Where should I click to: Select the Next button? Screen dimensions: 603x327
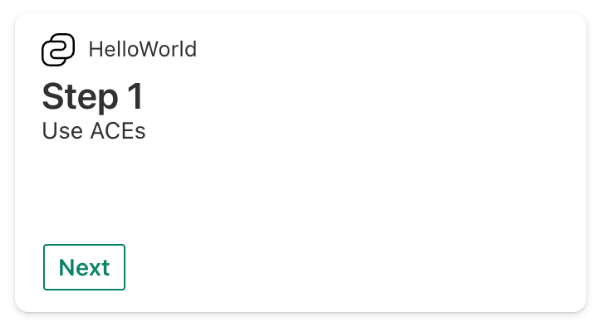pyautogui.click(x=84, y=267)
